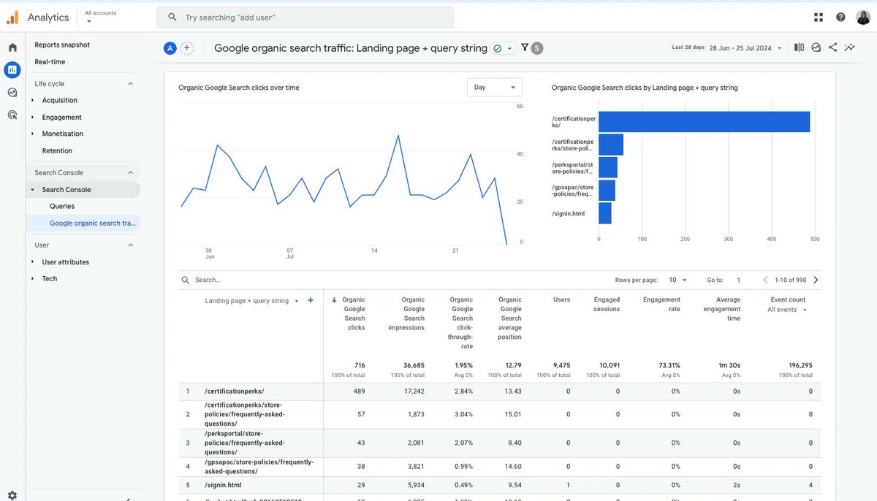The width and height of the screenshot is (877, 501).
Task: Collapse the Search Console sub-item
Action: [x=32, y=190]
